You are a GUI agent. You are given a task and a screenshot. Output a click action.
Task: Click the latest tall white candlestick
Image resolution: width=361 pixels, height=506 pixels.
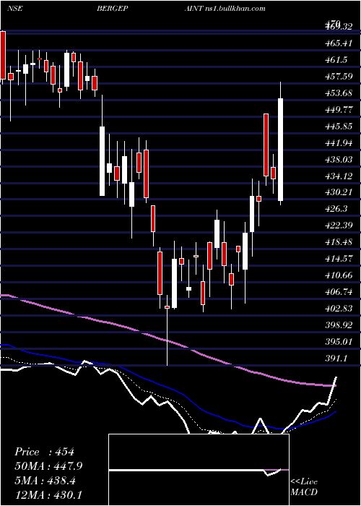click(x=280, y=150)
